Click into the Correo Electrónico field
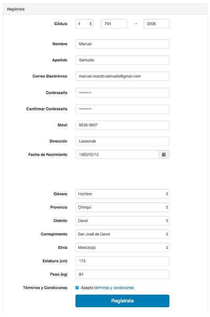This screenshot has width=210, height=317. (122, 76)
